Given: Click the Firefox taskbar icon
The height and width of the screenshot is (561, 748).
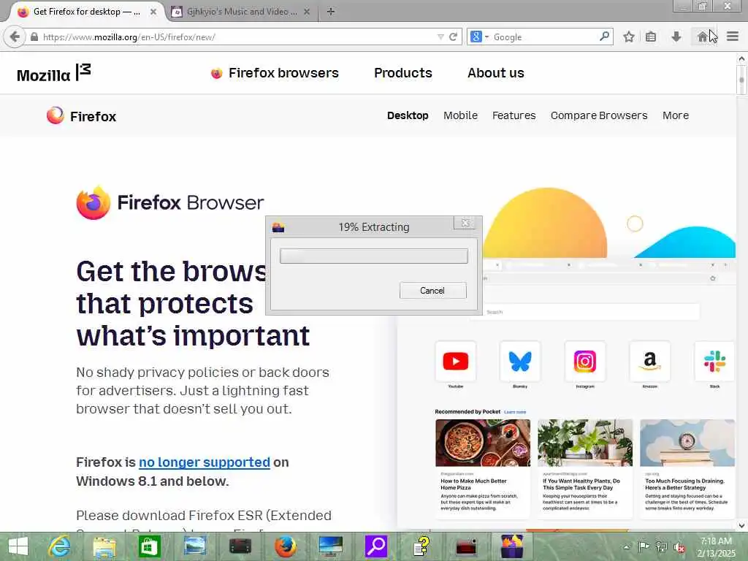Looking at the screenshot, I should point(286,546).
